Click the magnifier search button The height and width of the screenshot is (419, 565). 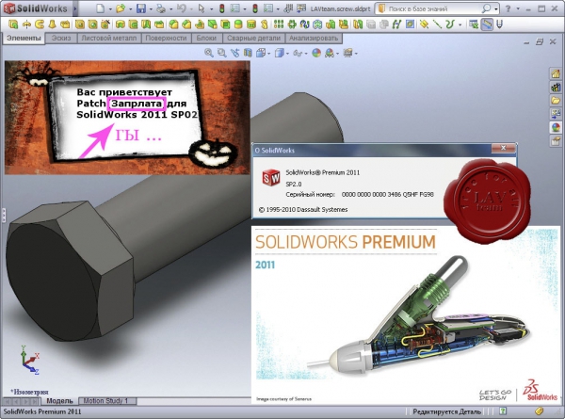487,8
